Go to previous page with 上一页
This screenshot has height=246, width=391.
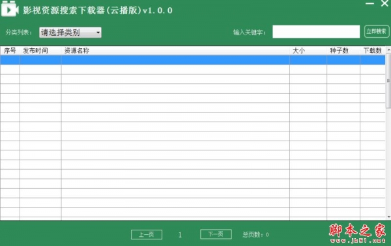tap(147, 234)
